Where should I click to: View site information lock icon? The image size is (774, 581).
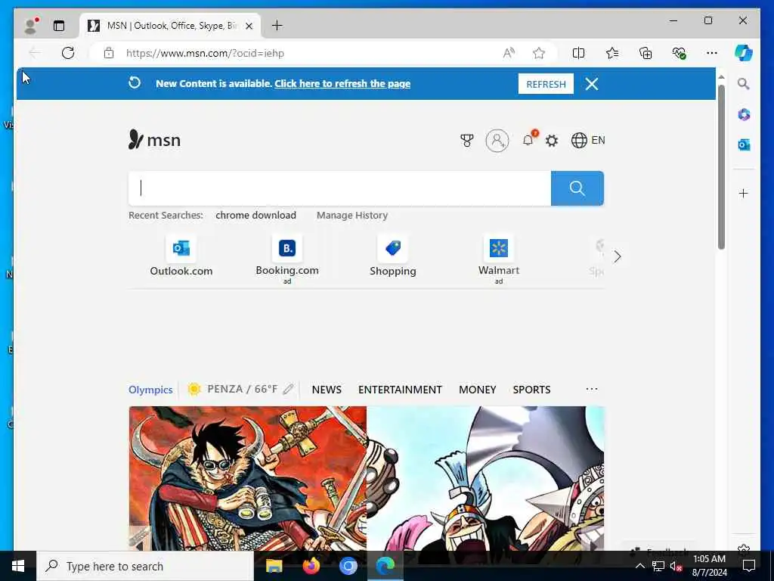(109, 53)
